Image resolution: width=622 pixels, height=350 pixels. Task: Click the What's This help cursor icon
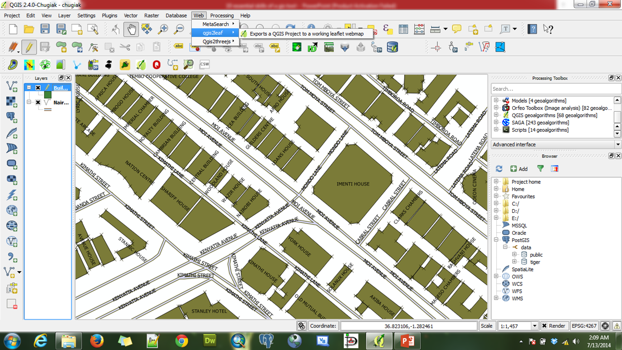[548, 30]
